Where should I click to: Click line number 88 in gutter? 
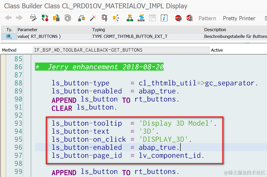pos(18,83)
